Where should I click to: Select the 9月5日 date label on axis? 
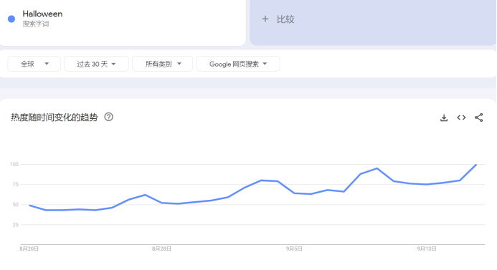(294, 249)
